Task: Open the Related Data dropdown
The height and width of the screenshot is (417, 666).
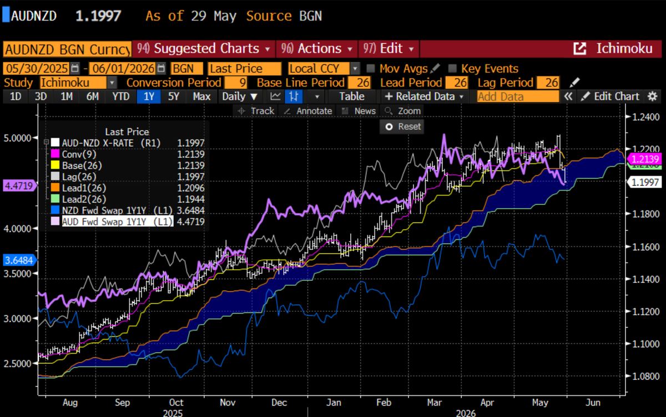Action: pos(425,96)
